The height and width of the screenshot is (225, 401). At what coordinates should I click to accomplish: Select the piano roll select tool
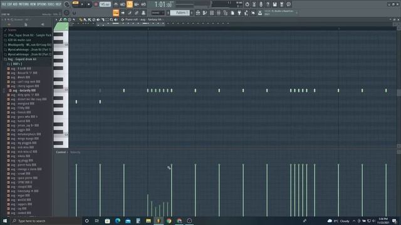(x=107, y=19)
